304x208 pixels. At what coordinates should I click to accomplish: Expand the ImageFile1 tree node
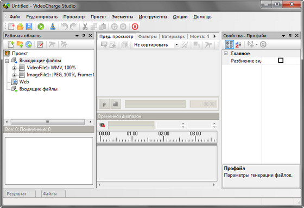(x=14, y=75)
